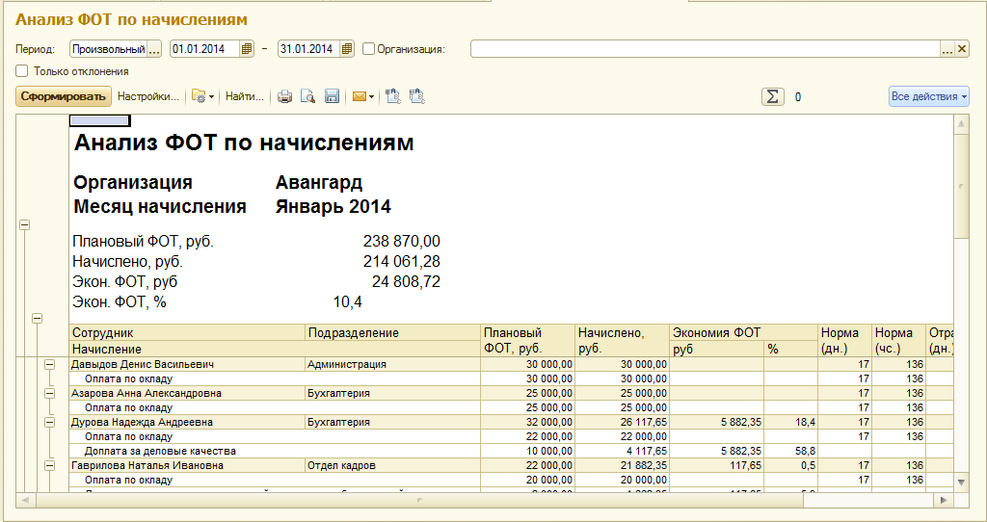
Task: Click horizontal scrollbar right arrow
Action: click(944, 500)
